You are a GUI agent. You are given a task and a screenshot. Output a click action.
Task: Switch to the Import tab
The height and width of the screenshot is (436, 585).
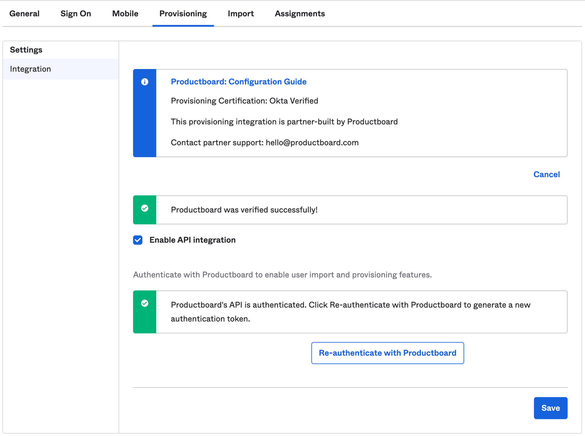[x=240, y=13]
